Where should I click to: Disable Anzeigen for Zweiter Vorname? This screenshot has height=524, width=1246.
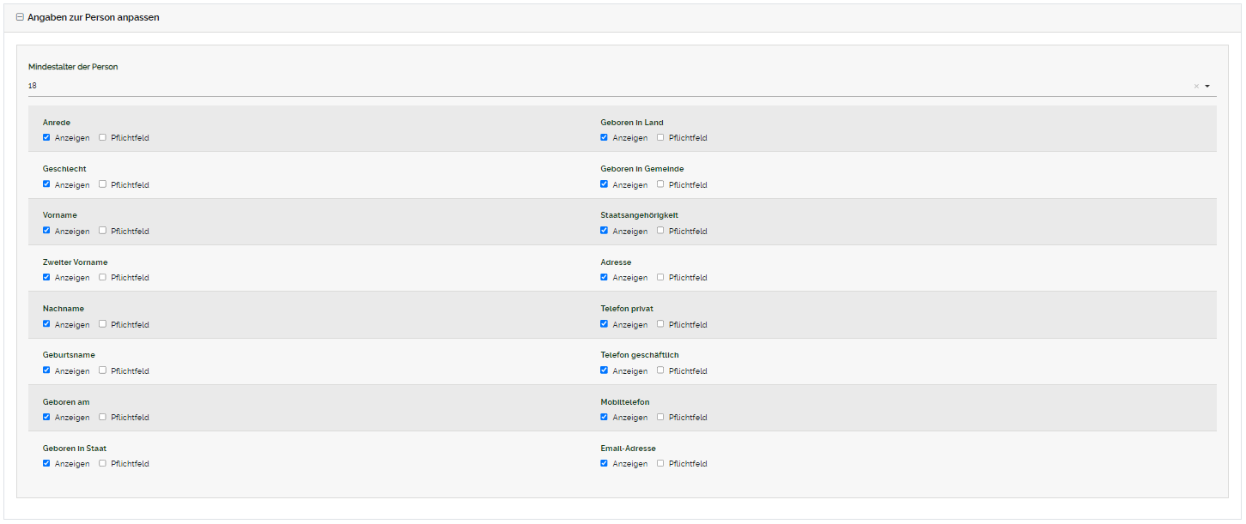click(46, 277)
